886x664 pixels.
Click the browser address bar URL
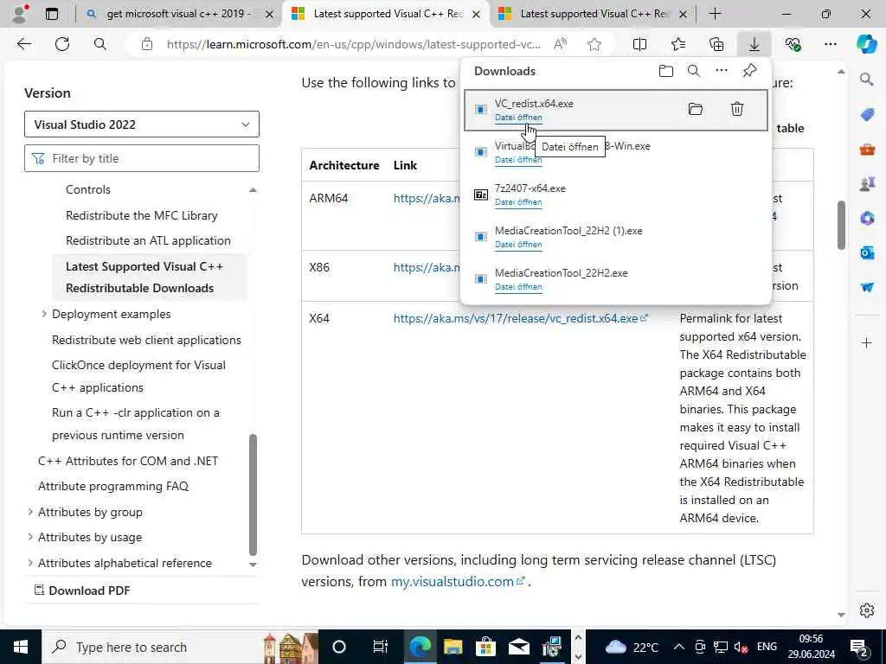pyautogui.click(x=353, y=44)
